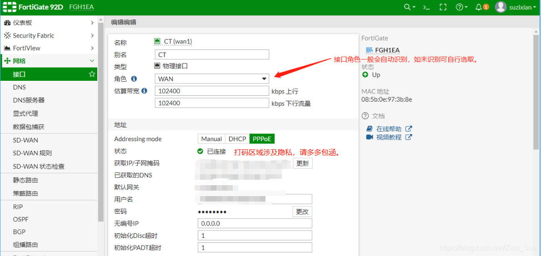Click the info icon next to 估算带宽
The width and height of the screenshot is (541, 256).
pyautogui.click(x=144, y=91)
